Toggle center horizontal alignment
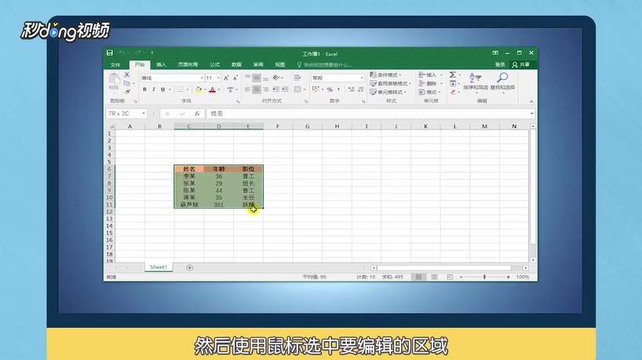The image size is (642, 360). tap(257, 89)
